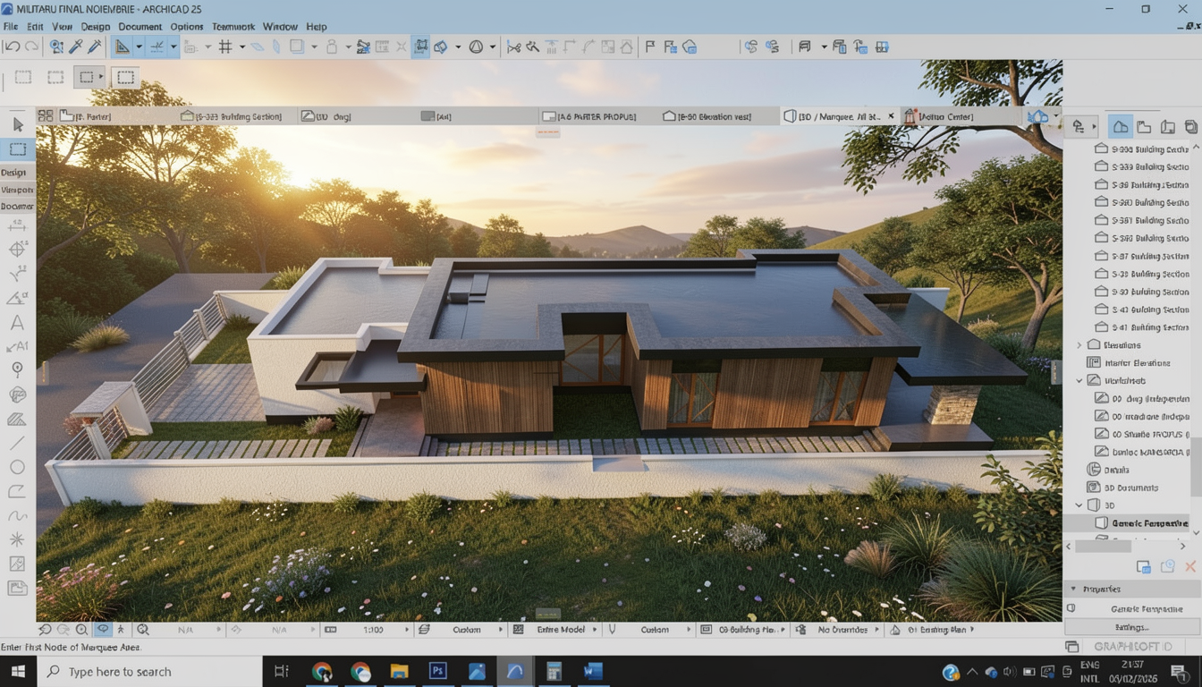
Task: Select the Circle tool in the toolbox
Action: coord(17,467)
